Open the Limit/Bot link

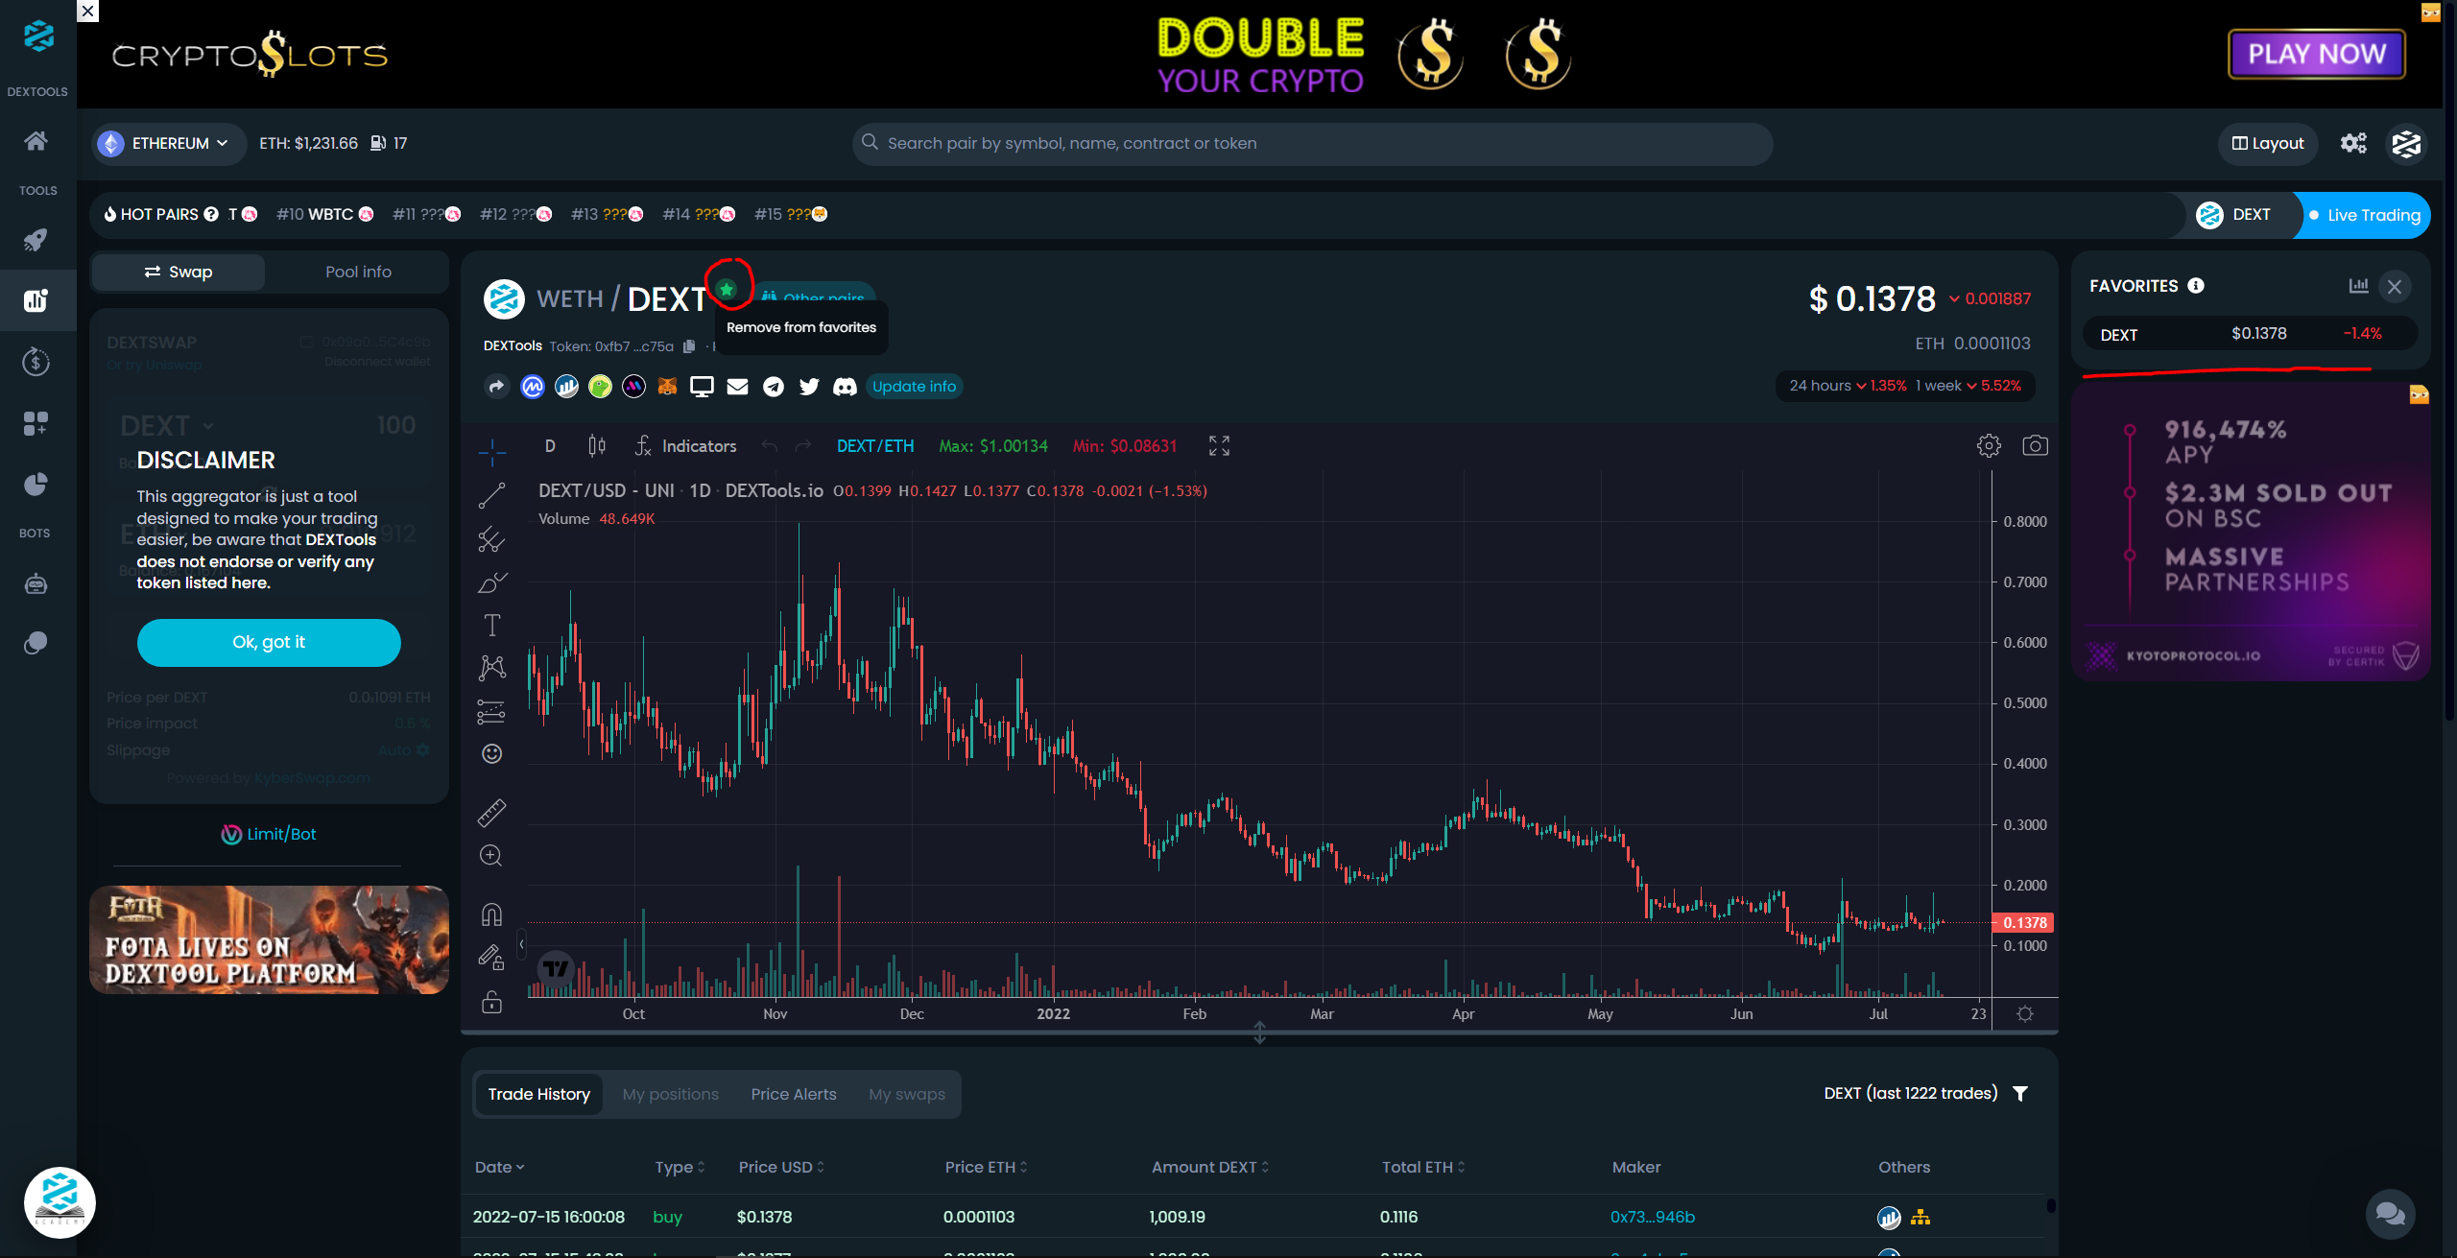[269, 835]
